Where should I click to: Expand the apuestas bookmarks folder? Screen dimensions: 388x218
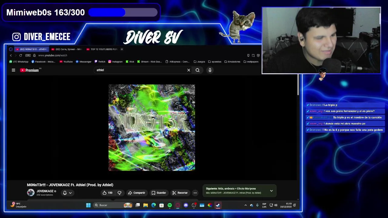(215, 61)
